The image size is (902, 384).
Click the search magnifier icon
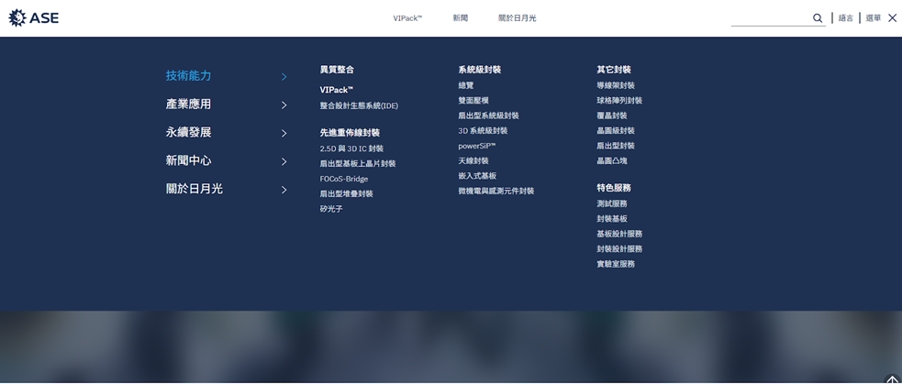pos(817,18)
